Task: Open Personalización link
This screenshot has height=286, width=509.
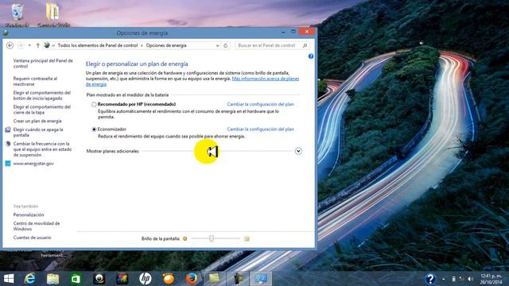Action: coord(29,214)
